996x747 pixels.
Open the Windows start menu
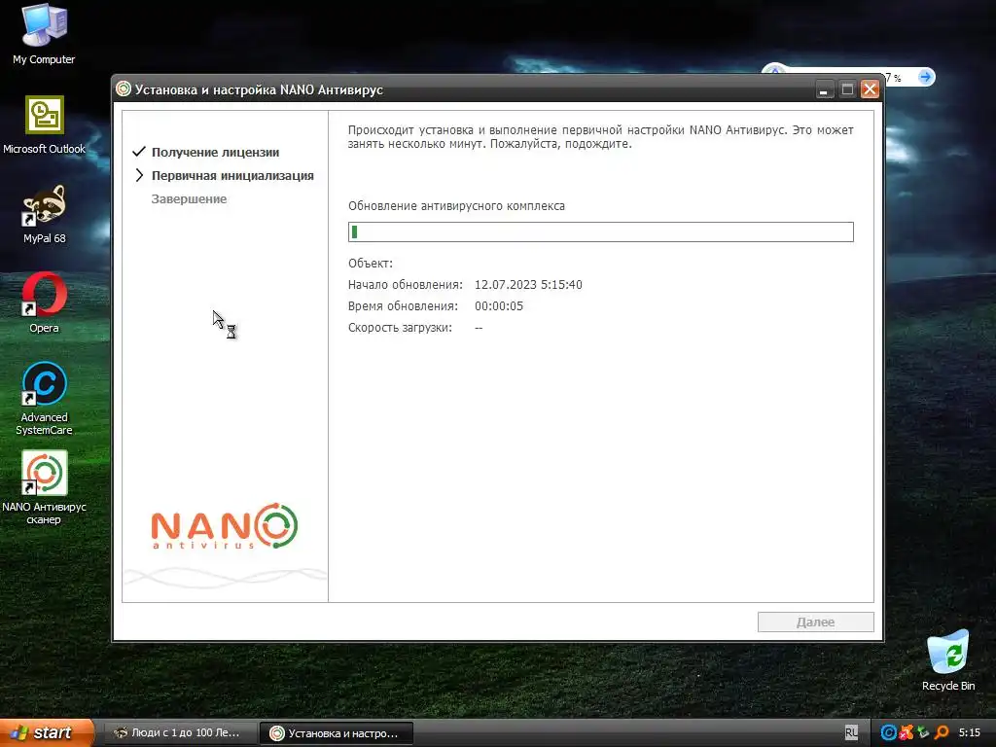[x=47, y=732]
